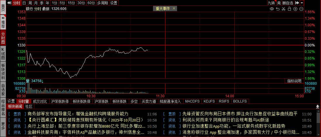321x137 pixels.
Task: Select the 多空 indicator tab
Action: pyautogui.click(x=134, y=101)
